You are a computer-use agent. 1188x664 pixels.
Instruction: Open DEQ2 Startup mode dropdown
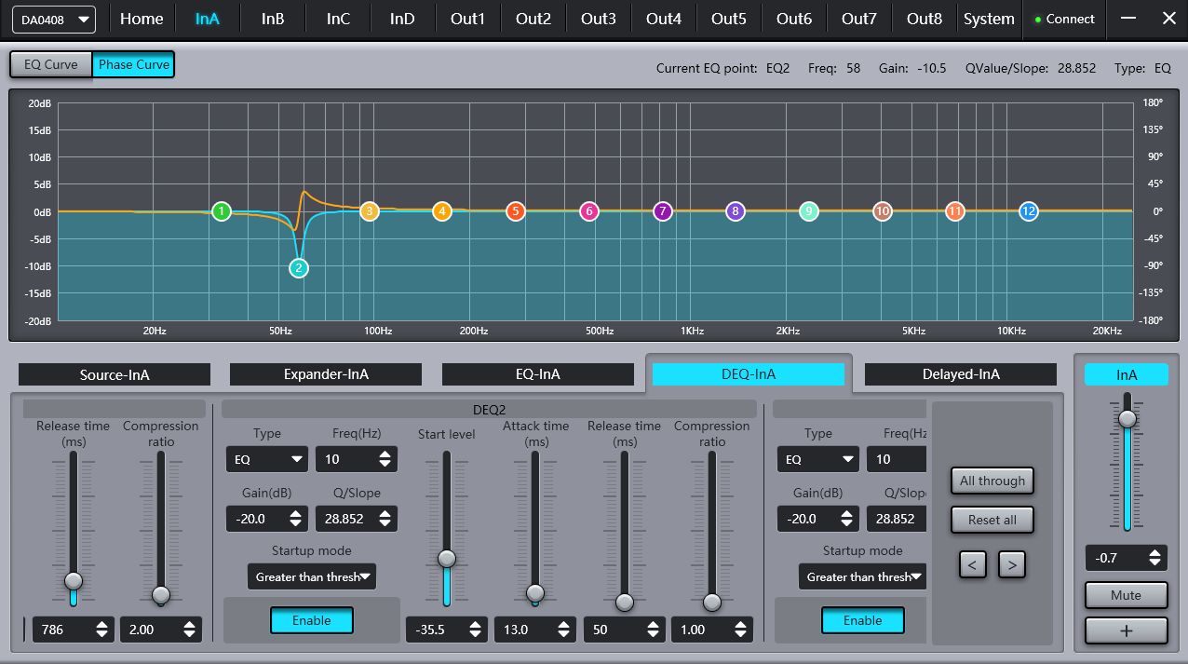pyautogui.click(x=312, y=576)
